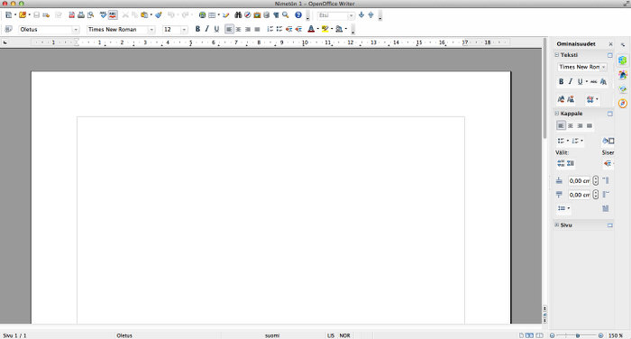Insert Hyperlink globe icon

coord(202,15)
